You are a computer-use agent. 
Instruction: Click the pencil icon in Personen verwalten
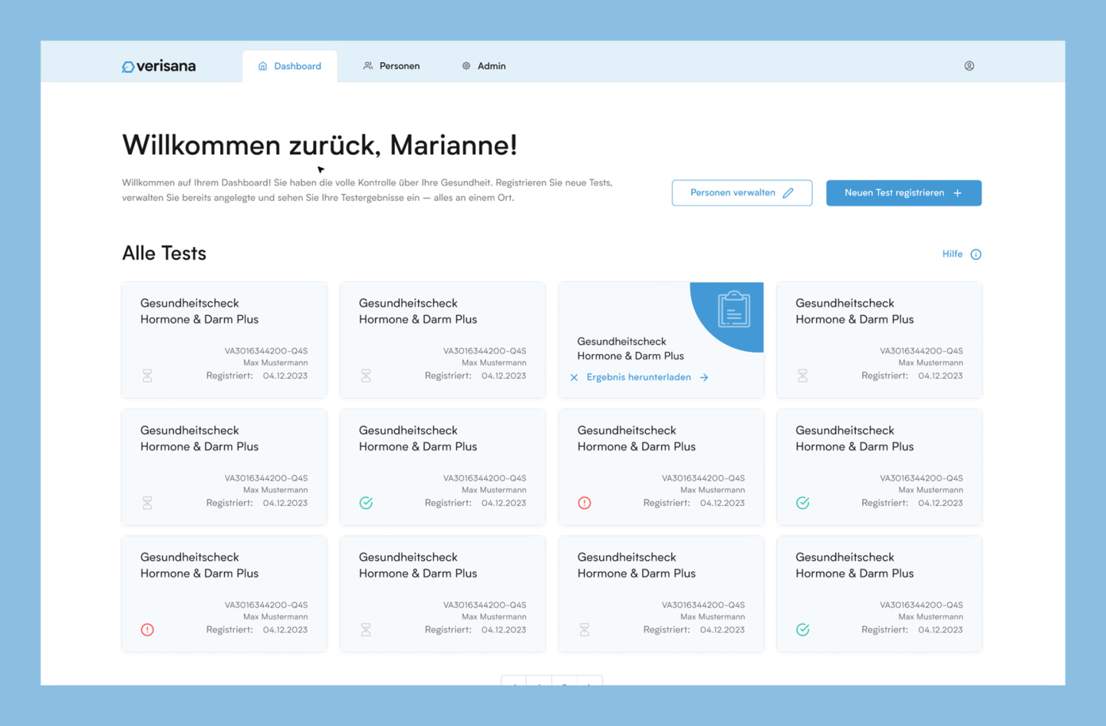788,192
